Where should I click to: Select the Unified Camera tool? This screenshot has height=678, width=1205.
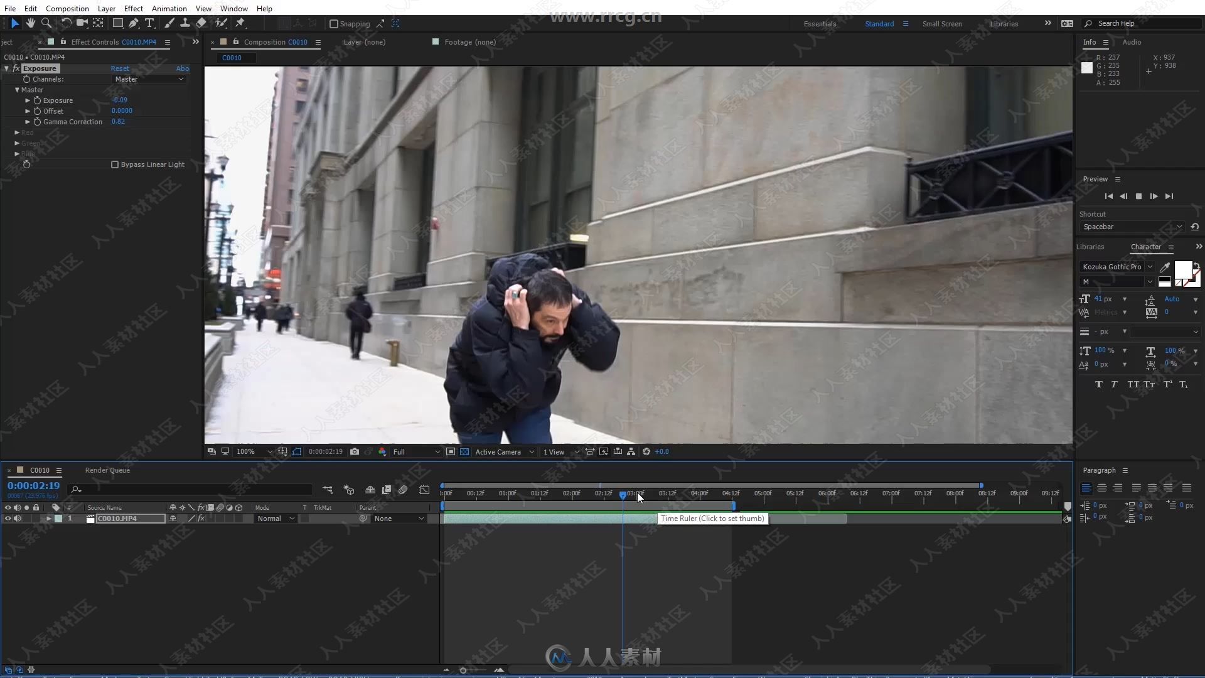tap(82, 23)
